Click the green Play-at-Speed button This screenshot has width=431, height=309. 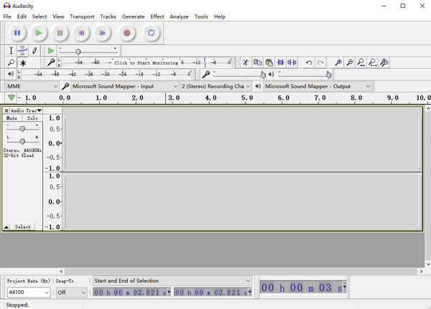pyautogui.click(x=51, y=51)
